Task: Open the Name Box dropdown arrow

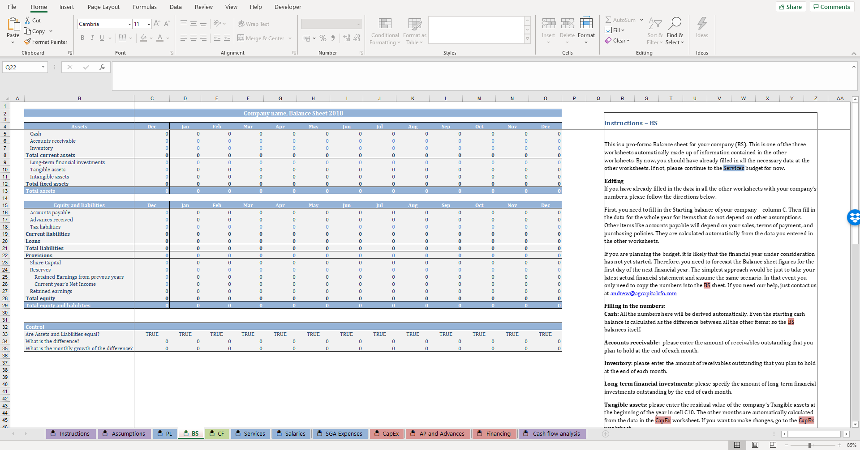Action: [43, 67]
